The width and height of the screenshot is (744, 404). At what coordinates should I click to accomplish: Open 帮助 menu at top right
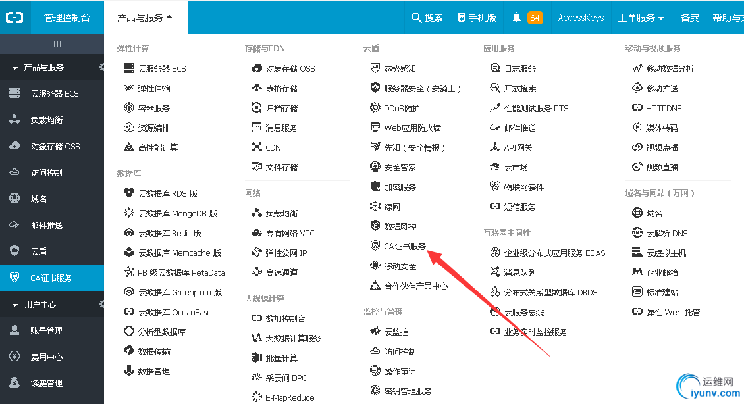pos(728,18)
